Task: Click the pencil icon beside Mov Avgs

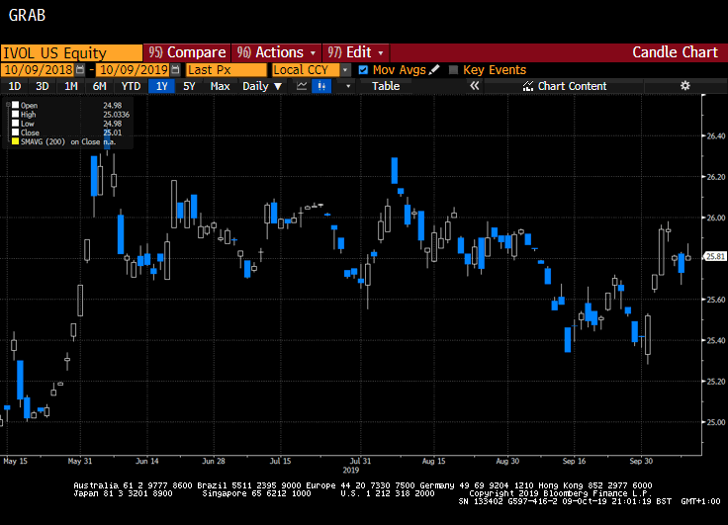Action: coord(434,70)
